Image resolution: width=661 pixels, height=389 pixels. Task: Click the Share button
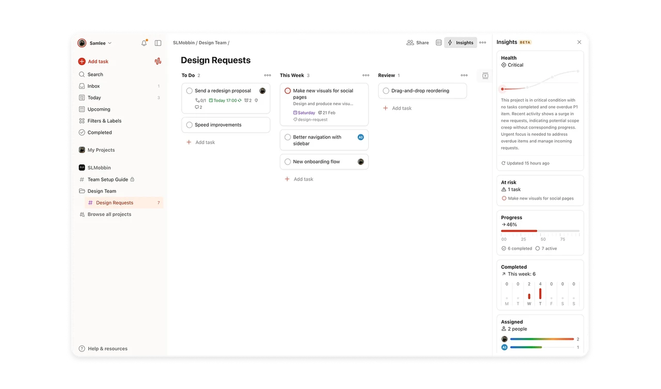point(418,43)
